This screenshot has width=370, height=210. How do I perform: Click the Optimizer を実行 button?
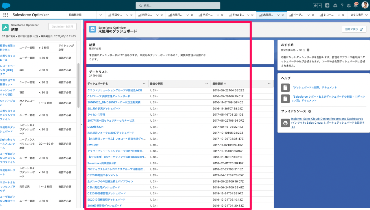pyautogui.click(x=62, y=27)
